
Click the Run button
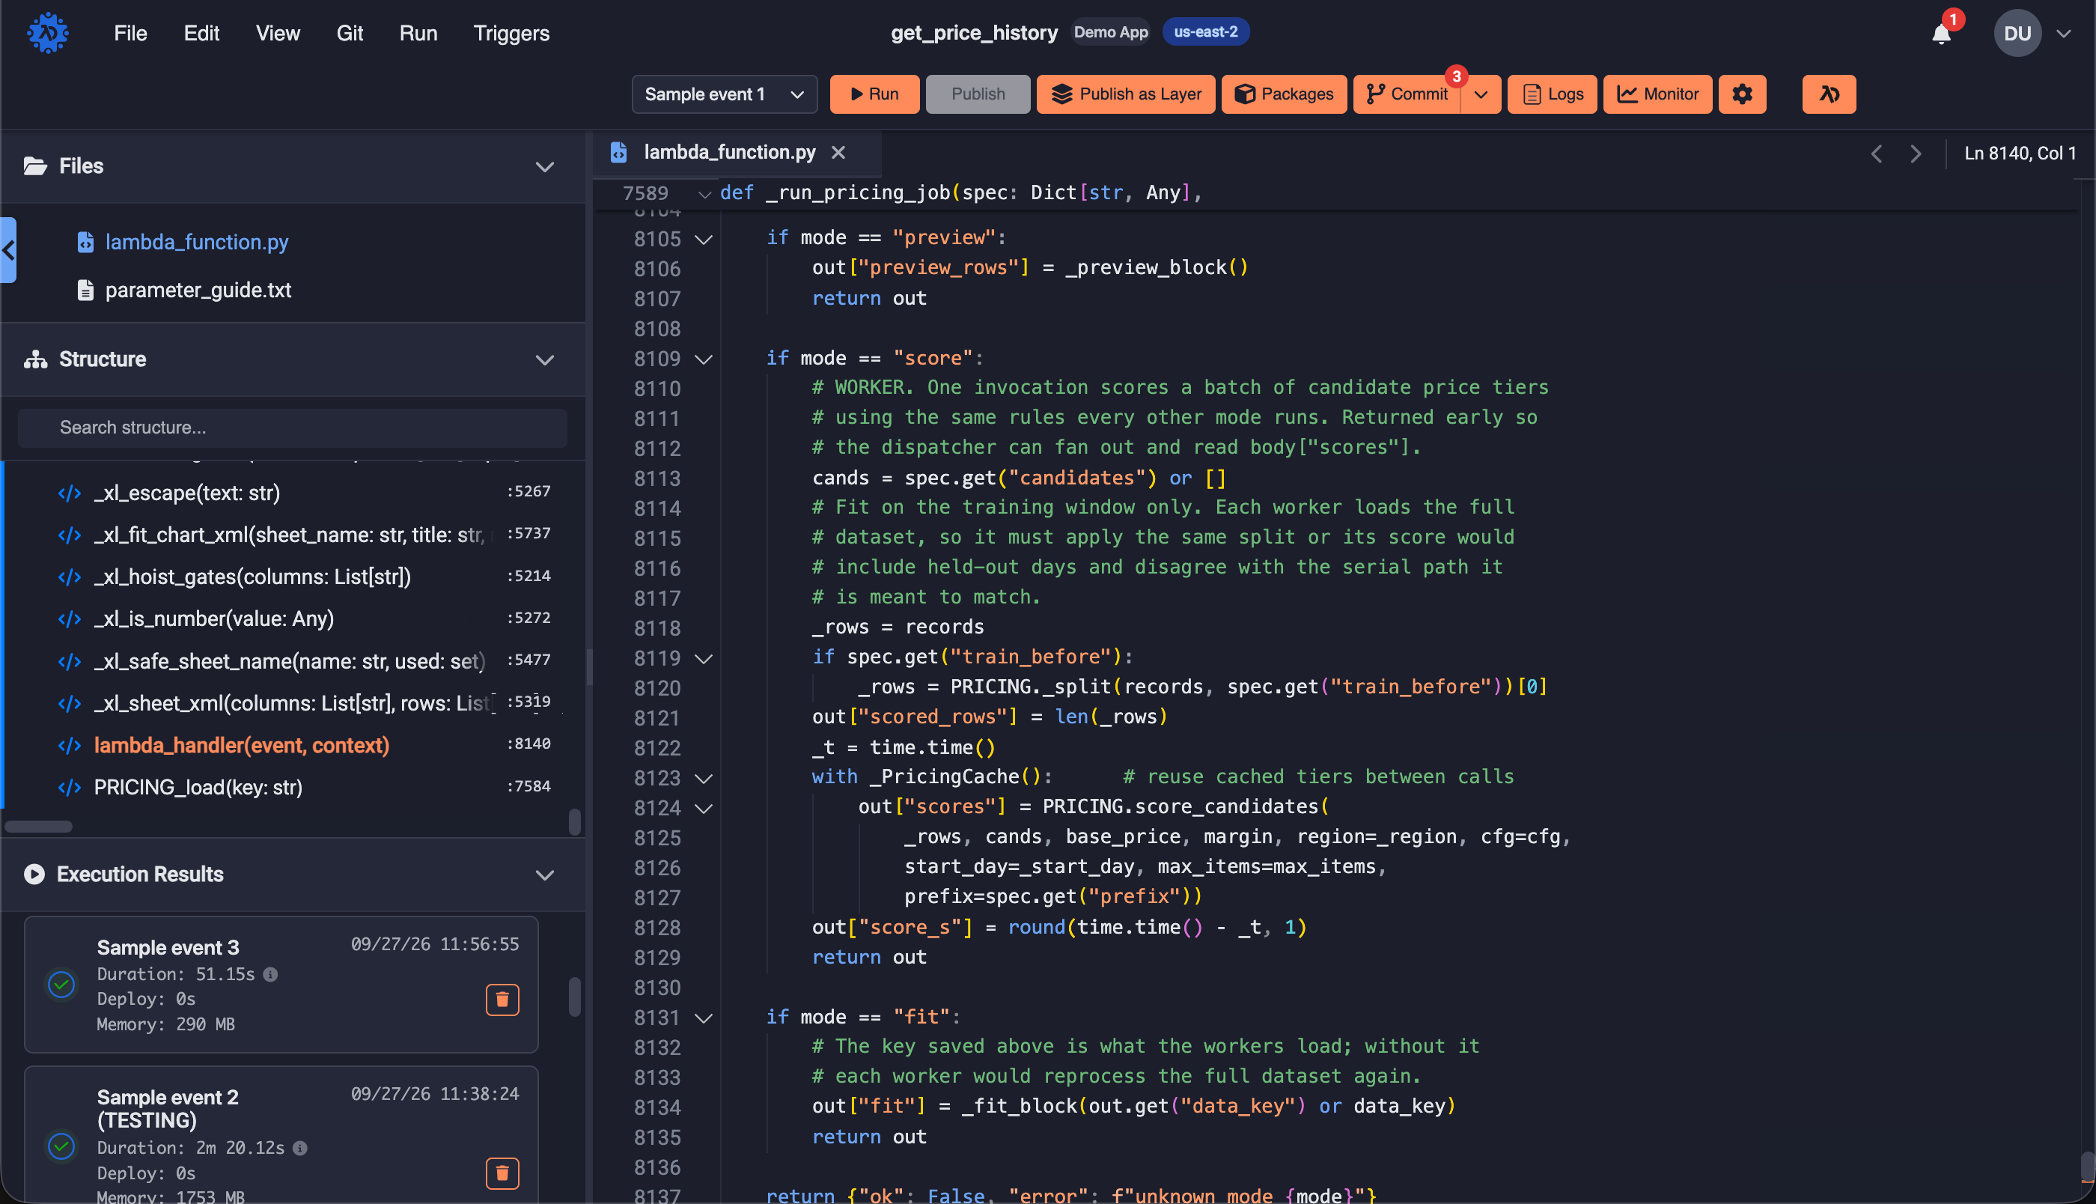[874, 94]
